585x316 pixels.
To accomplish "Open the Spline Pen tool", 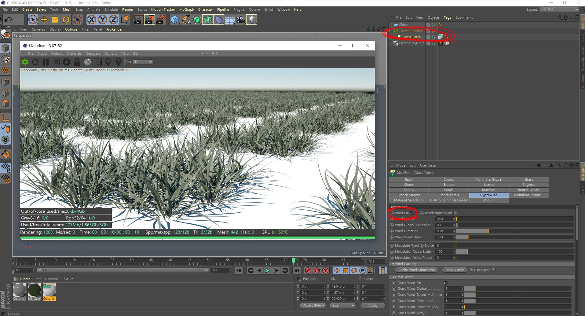I will (x=185, y=20).
